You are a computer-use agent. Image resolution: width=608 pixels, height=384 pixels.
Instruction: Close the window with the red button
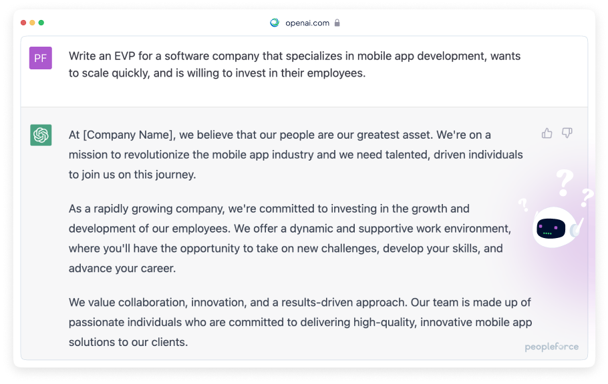[x=23, y=23]
